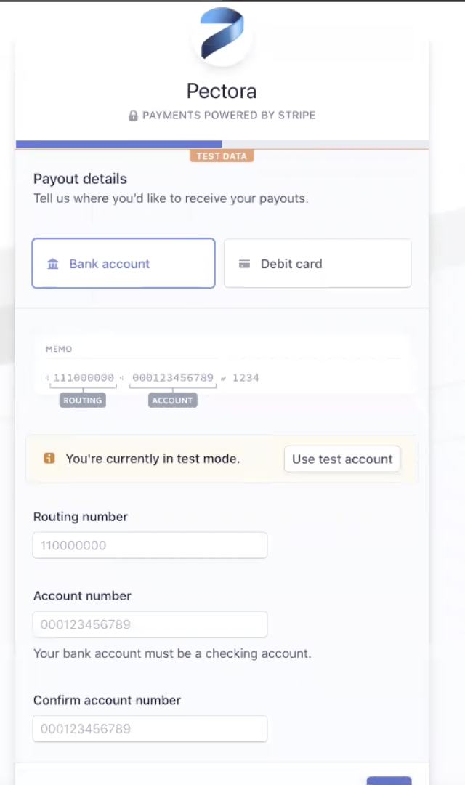Click the debit card icon
Image resolution: width=465 pixels, height=785 pixels.
[244, 264]
